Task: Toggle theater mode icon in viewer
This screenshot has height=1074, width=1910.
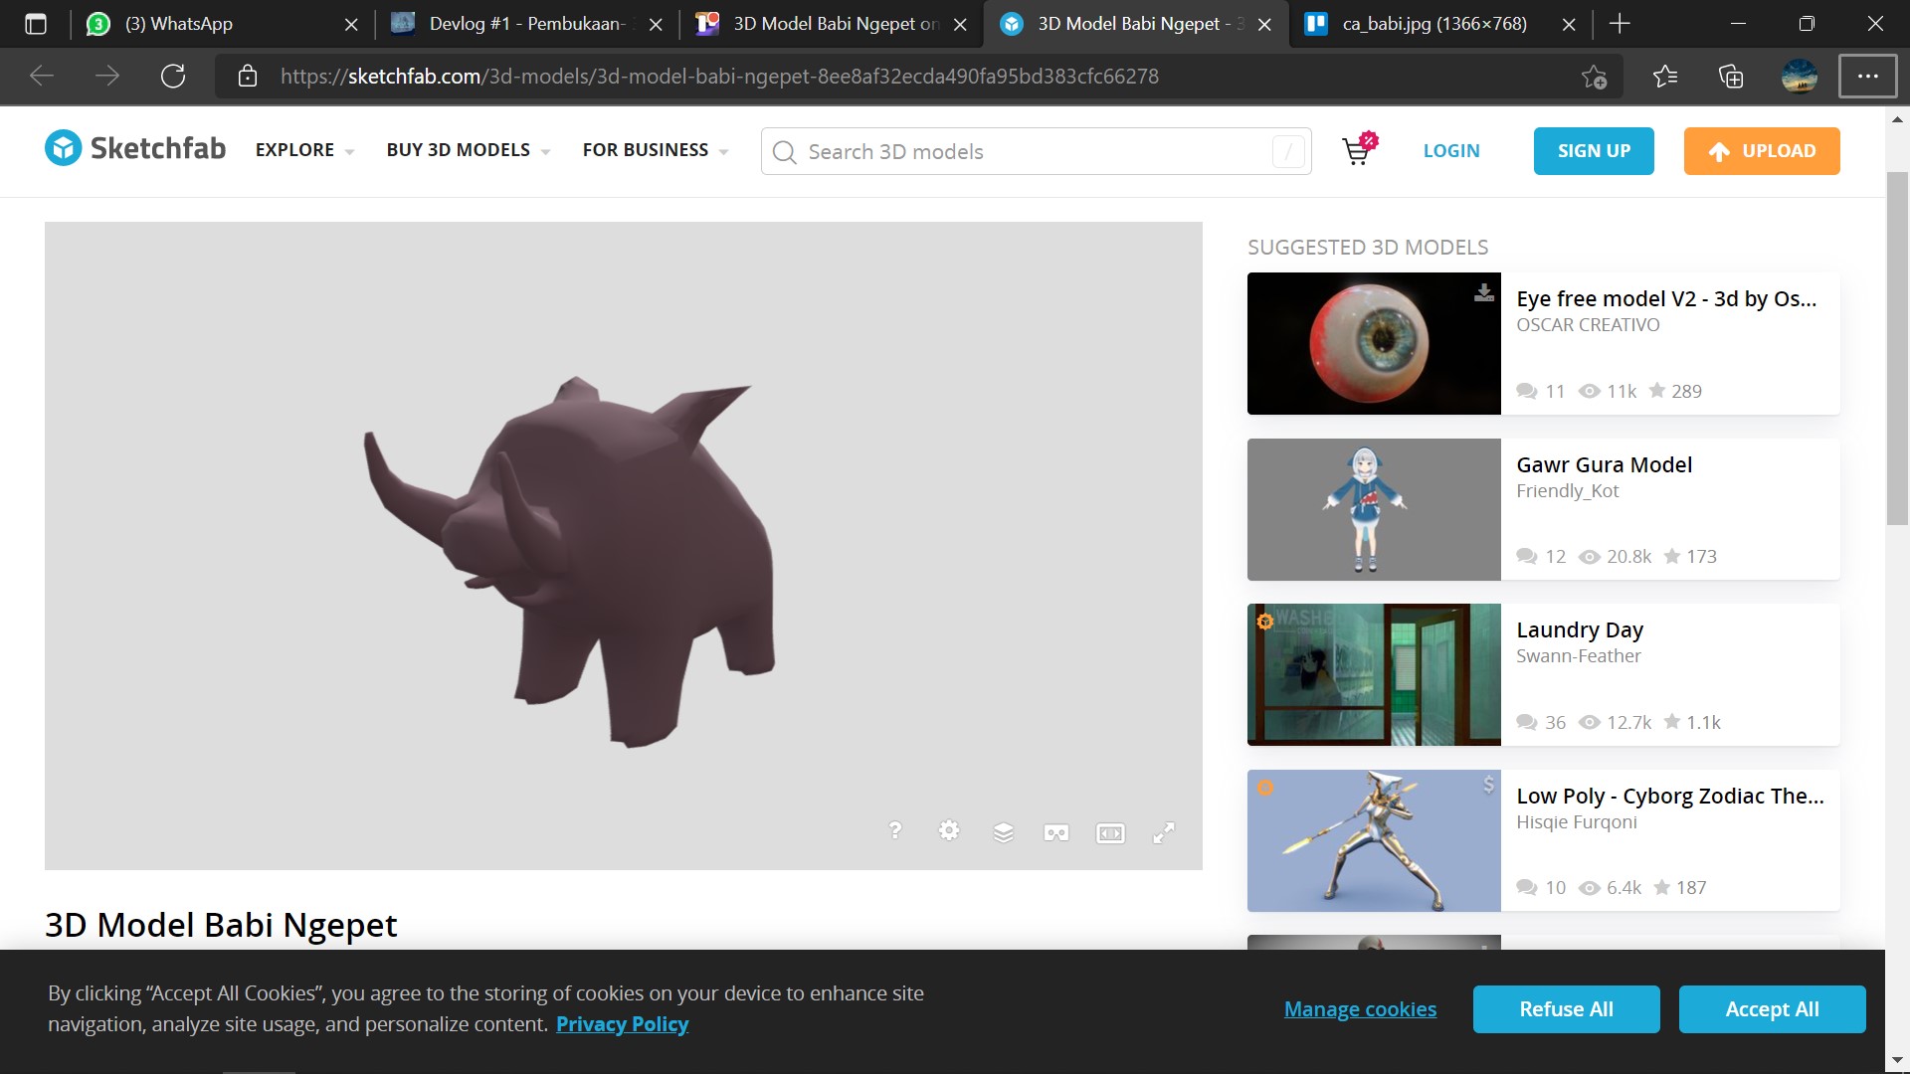Action: point(1110,833)
